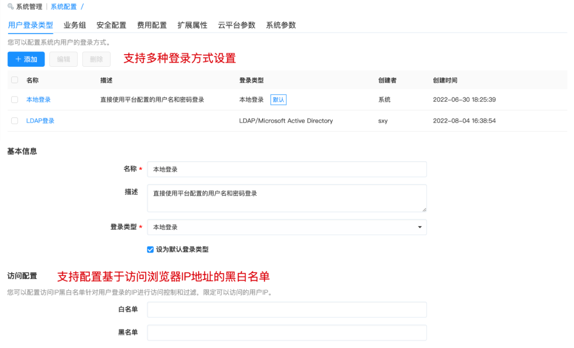Click the 默认 tag in 本地登录 row
The height and width of the screenshot is (348, 574).
pos(278,99)
